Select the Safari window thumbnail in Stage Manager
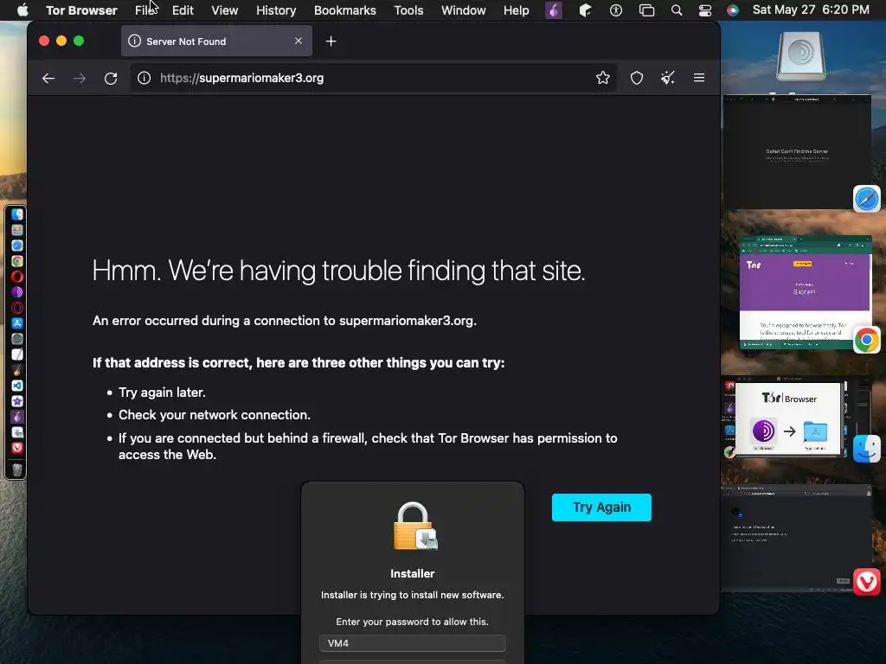Image resolution: width=886 pixels, height=664 pixels. click(797, 152)
